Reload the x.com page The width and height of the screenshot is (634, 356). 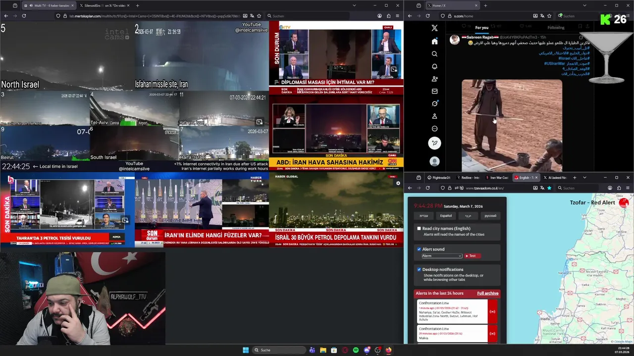click(x=427, y=16)
